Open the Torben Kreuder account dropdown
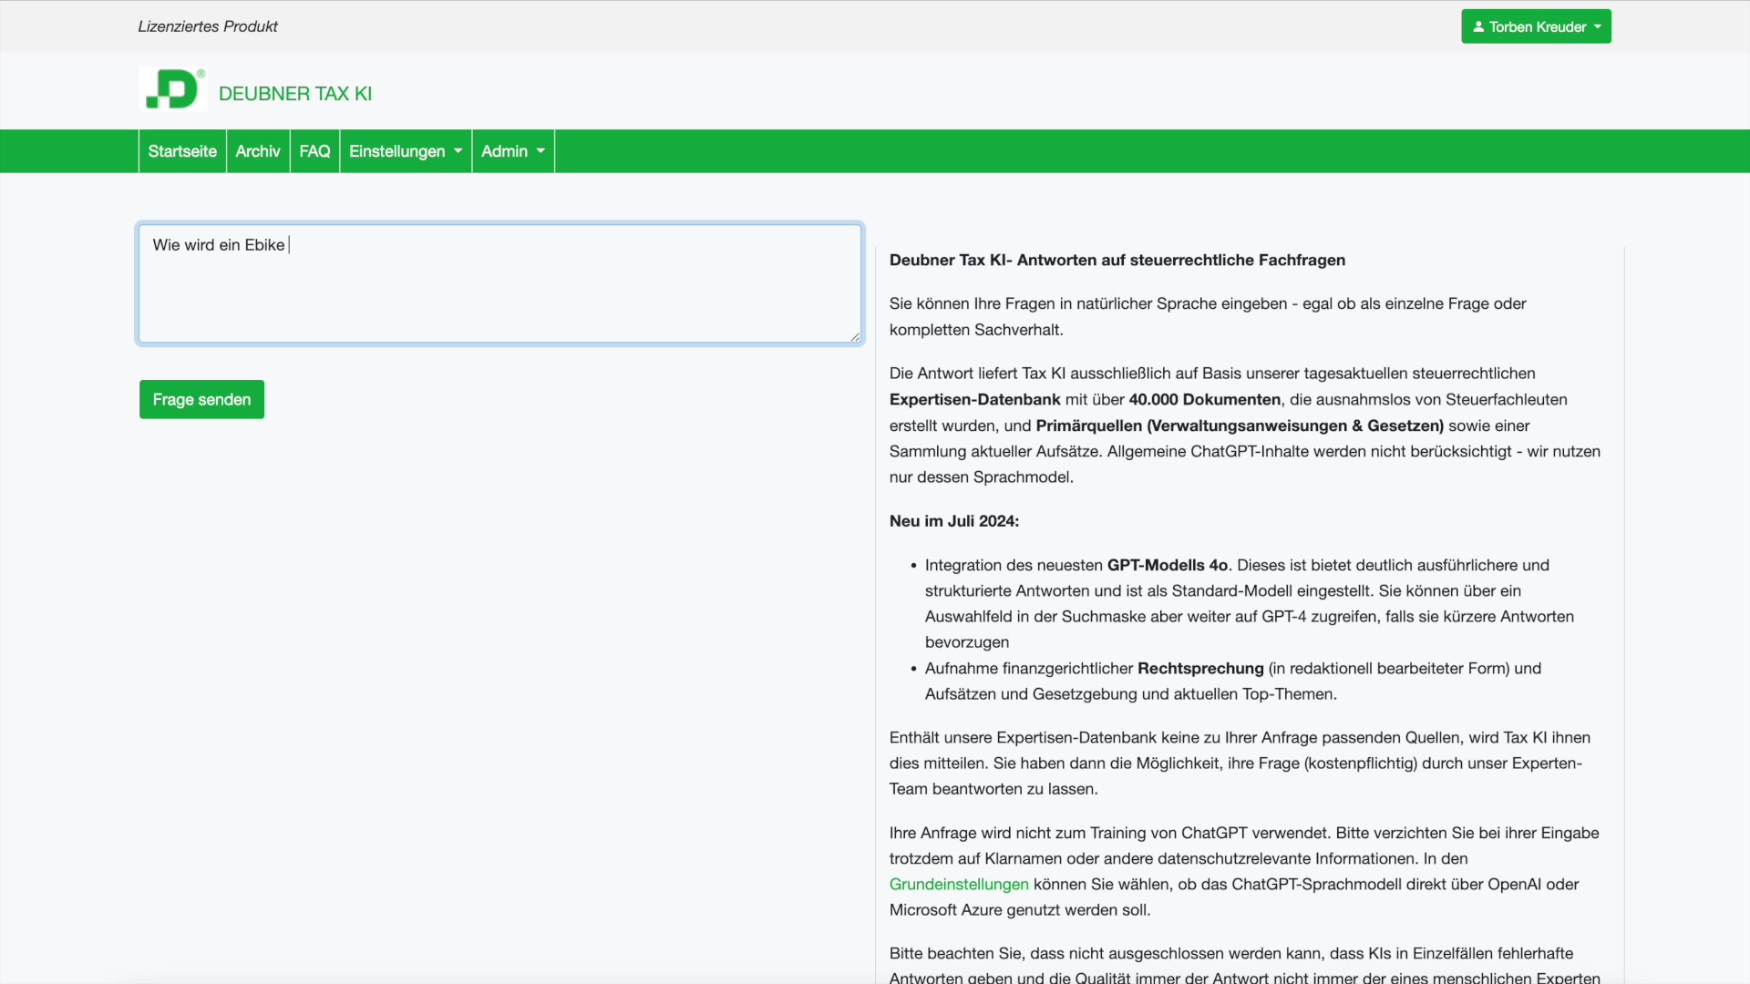1750x984 pixels. pyautogui.click(x=1536, y=27)
